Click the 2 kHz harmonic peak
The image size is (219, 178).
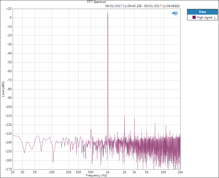tap(124, 116)
